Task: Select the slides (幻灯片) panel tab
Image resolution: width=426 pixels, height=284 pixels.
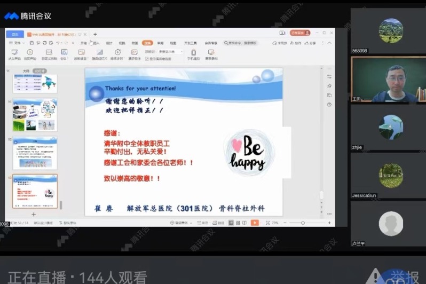Action: (x=40, y=70)
